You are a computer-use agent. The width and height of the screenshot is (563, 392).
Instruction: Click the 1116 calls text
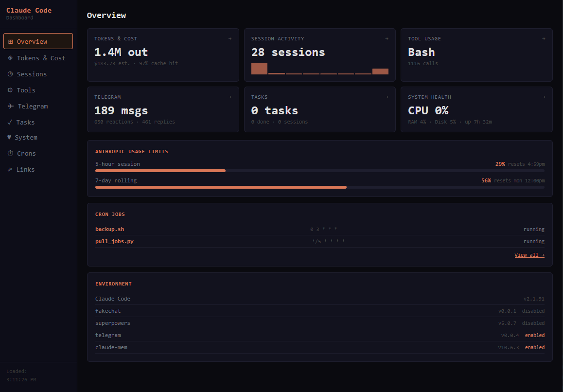[x=423, y=63]
